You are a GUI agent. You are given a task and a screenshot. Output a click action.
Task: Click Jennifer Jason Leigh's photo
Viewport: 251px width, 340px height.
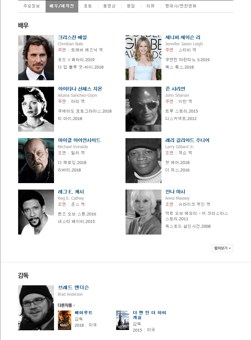click(143, 58)
